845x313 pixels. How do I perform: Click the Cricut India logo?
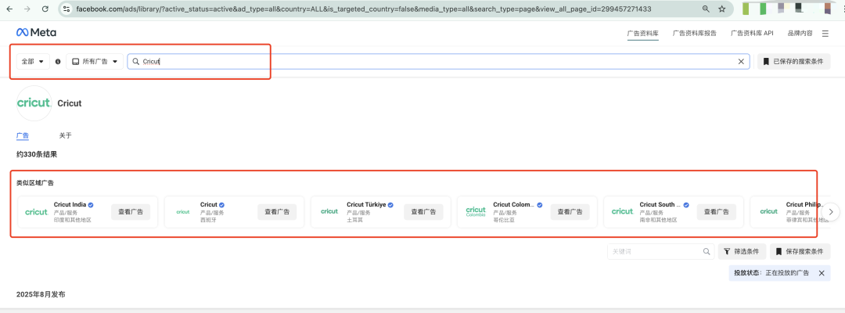(36, 212)
